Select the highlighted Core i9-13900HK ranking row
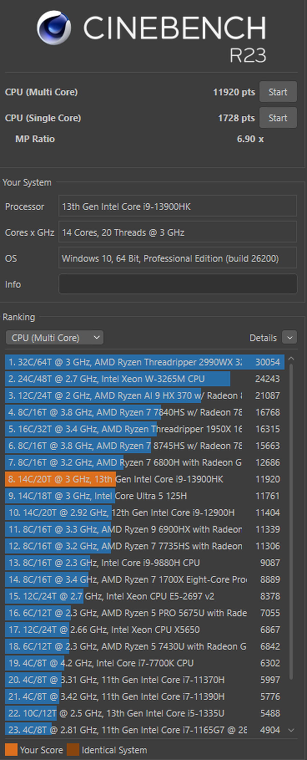This screenshot has width=307, height=760. (x=144, y=479)
